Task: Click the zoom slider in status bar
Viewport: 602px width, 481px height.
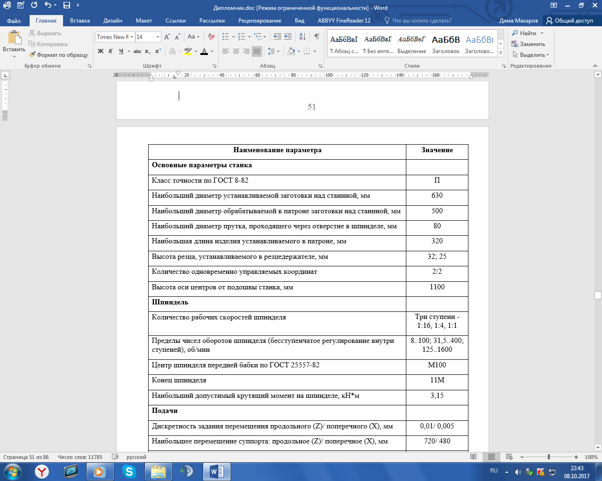Action: point(548,457)
